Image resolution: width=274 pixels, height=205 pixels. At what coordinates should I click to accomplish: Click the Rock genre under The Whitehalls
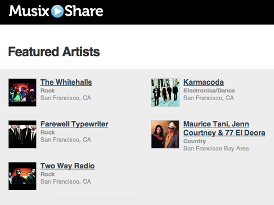pyautogui.click(x=48, y=91)
